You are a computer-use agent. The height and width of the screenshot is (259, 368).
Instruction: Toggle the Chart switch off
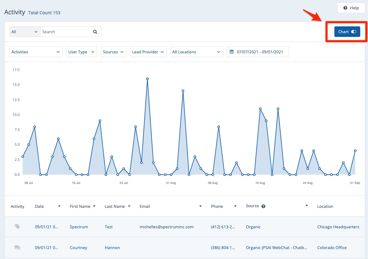click(347, 32)
